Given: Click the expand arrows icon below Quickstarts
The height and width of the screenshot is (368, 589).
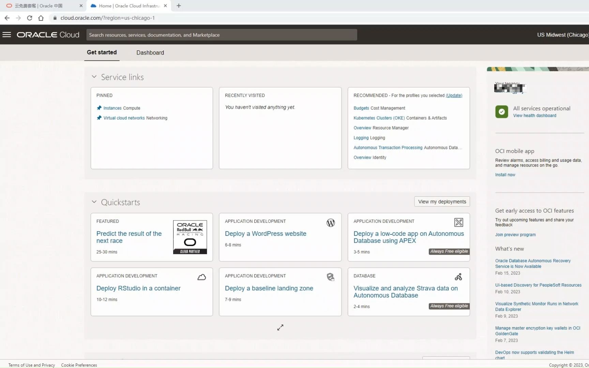Looking at the screenshot, I should [x=280, y=327].
